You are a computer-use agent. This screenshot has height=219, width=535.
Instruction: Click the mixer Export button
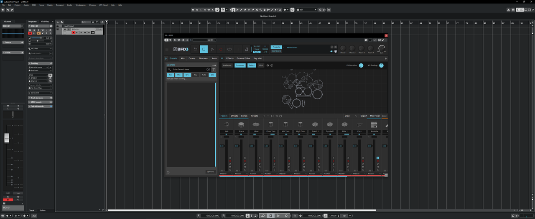coord(364,116)
